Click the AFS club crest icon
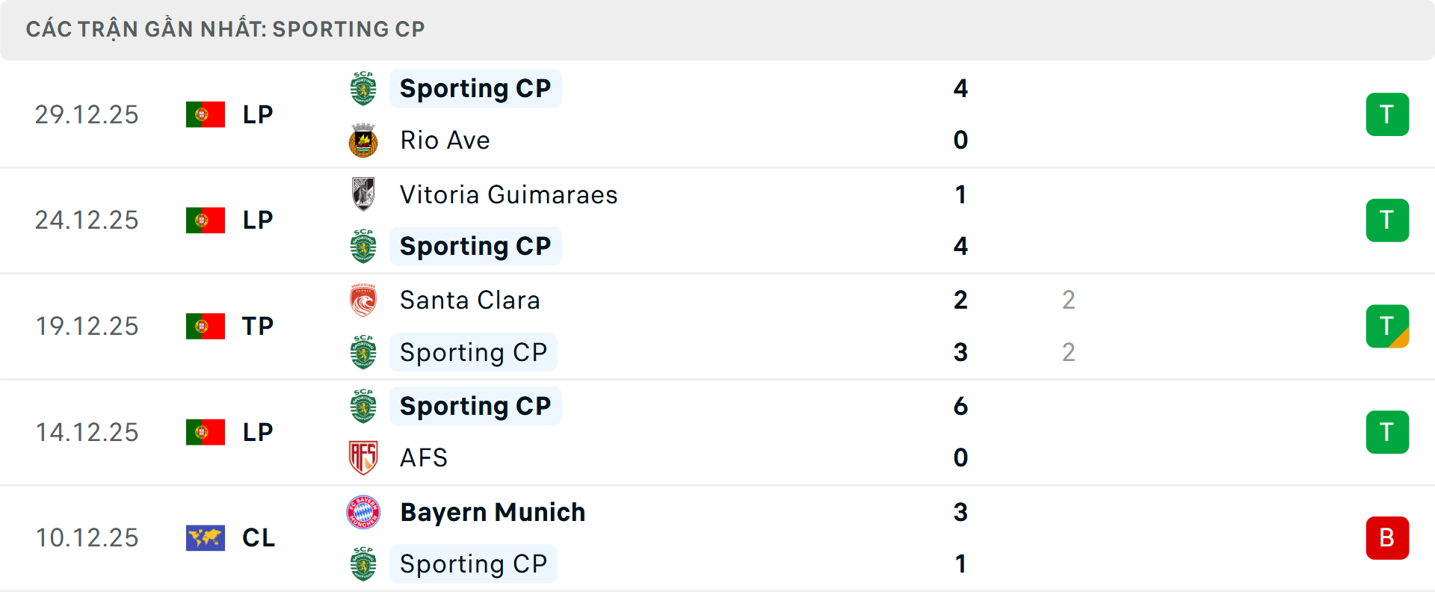Screen dimensions: 1435x592 (363, 457)
